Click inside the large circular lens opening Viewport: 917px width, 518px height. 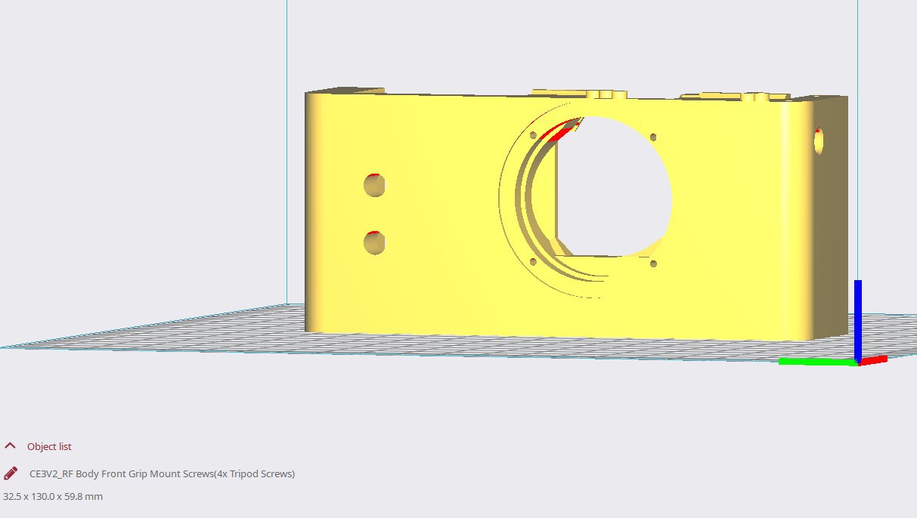click(612, 189)
